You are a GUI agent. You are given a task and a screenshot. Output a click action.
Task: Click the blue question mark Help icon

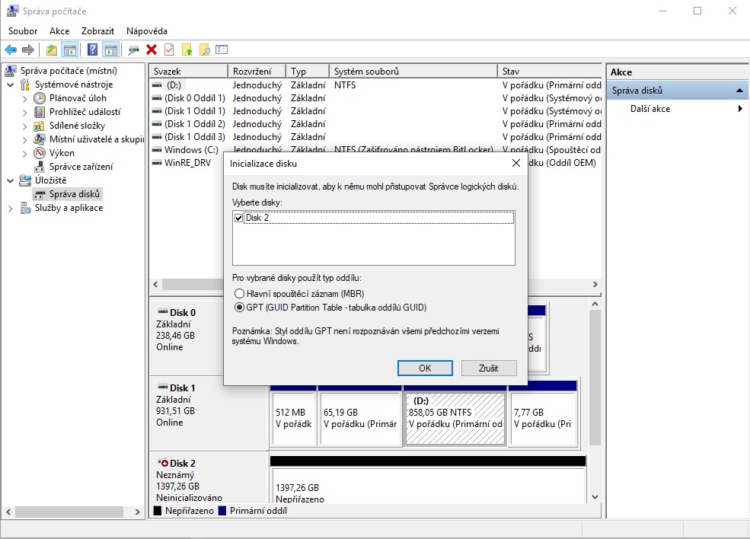(92, 50)
